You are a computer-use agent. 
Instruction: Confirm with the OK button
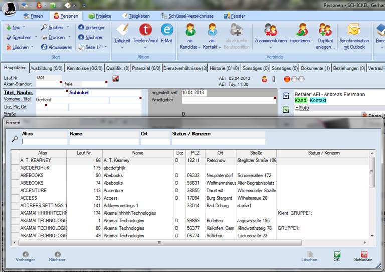(337, 256)
